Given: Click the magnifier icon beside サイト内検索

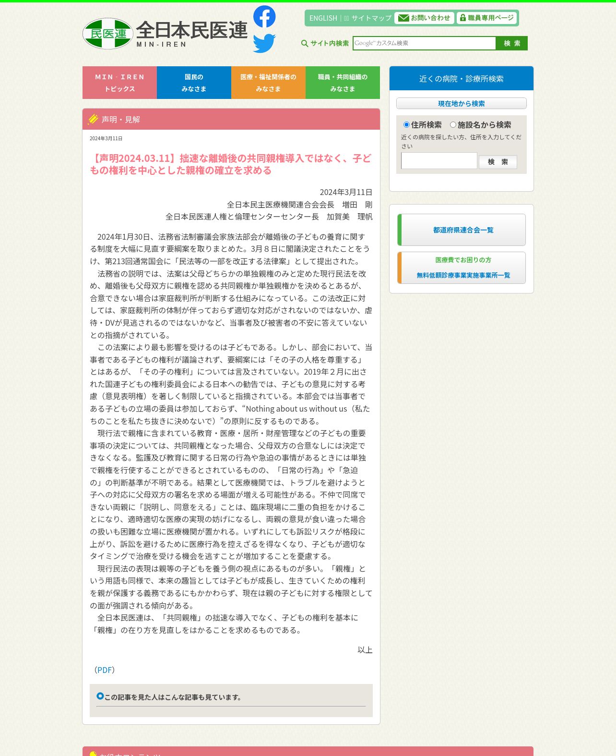Looking at the screenshot, I should [x=305, y=43].
